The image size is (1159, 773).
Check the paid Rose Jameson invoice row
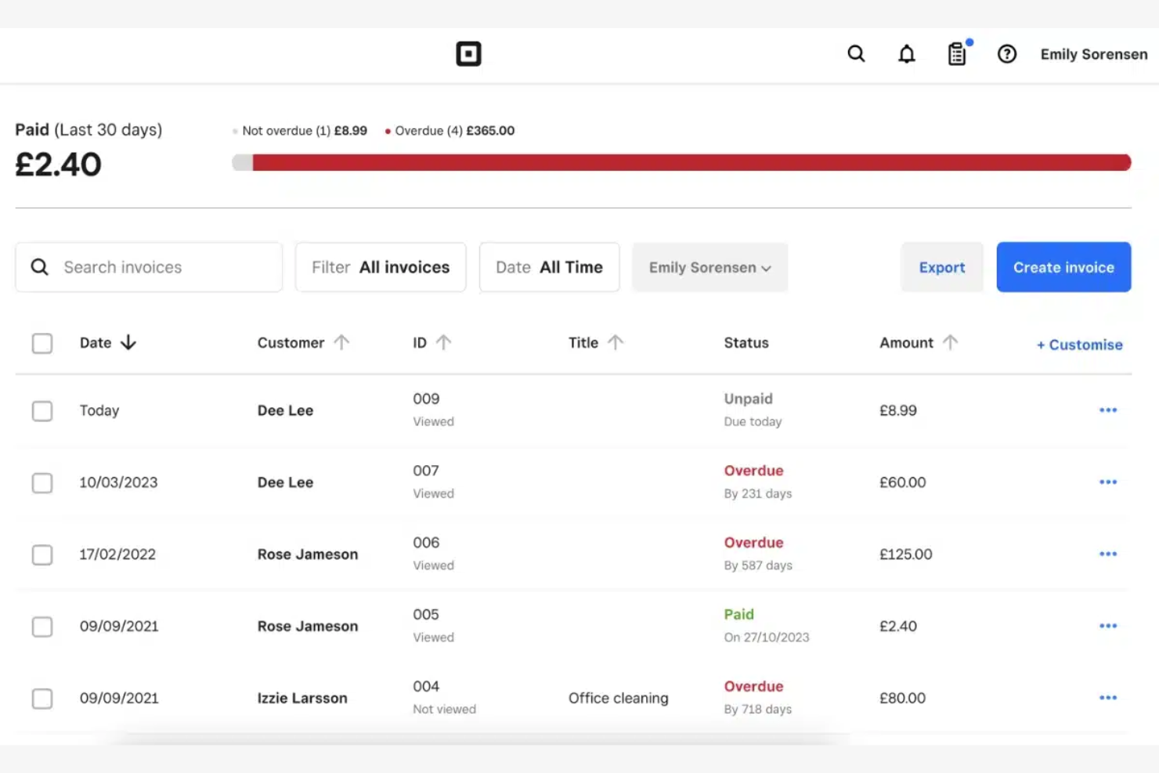[x=42, y=627]
